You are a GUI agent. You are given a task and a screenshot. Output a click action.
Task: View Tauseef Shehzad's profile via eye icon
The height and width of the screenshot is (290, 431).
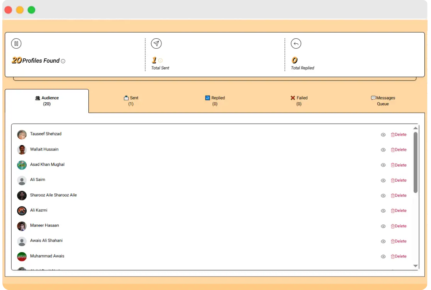(383, 135)
